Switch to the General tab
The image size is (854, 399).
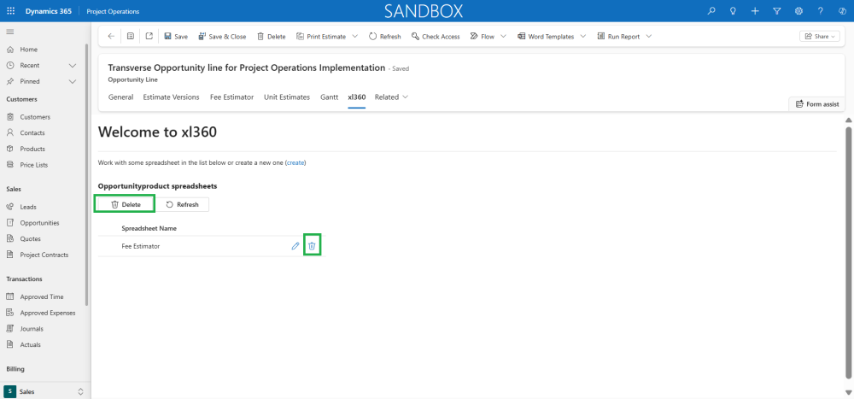point(121,97)
